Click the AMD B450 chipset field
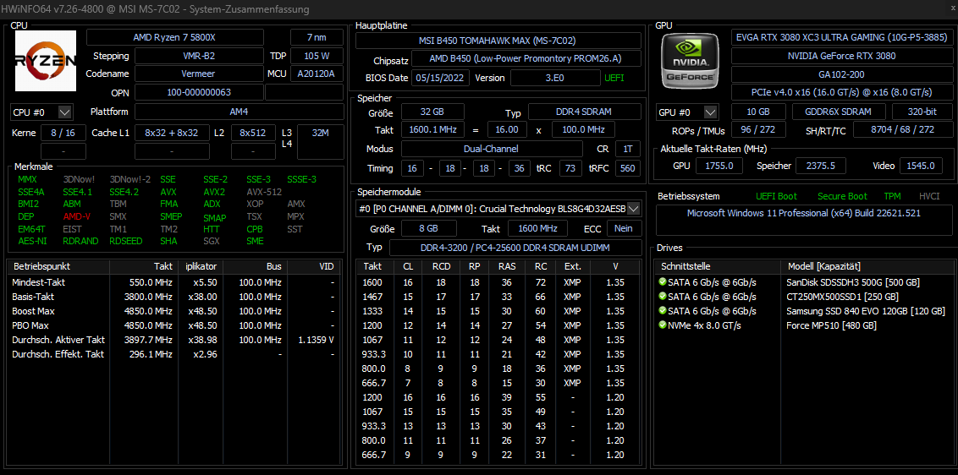This screenshot has height=475, width=958. (x=526, y=58)
